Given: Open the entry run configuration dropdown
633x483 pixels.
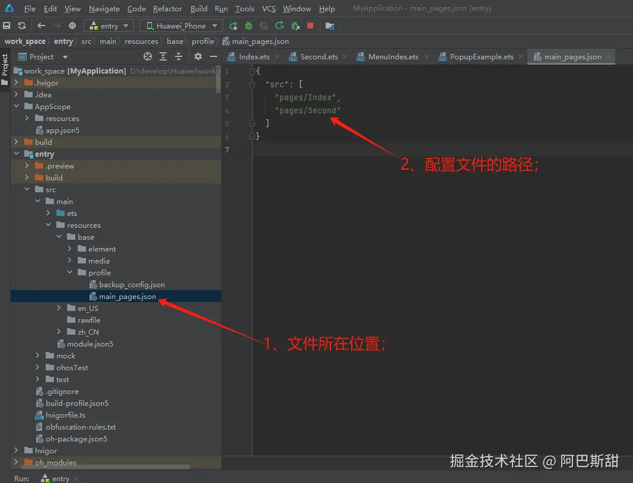Looking at the screenshot, I should 109,26.
